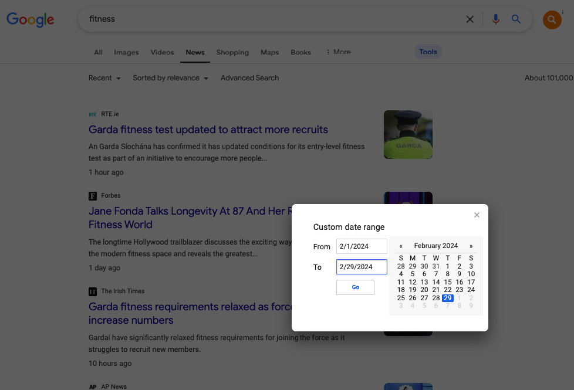Switch to the Shopping tab
Screen dimensions: 574x390
coord(232,52)
